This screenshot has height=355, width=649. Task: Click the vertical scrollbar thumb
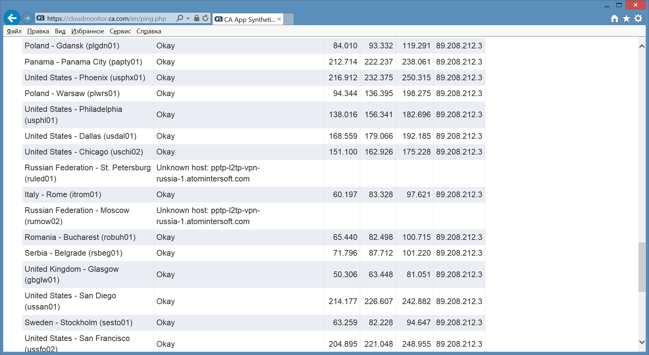tap(642, 267)
